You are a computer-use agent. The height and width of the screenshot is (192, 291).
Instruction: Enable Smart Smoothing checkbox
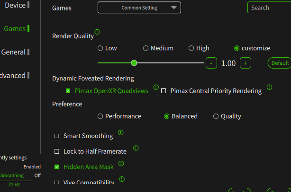coord(57,136)
